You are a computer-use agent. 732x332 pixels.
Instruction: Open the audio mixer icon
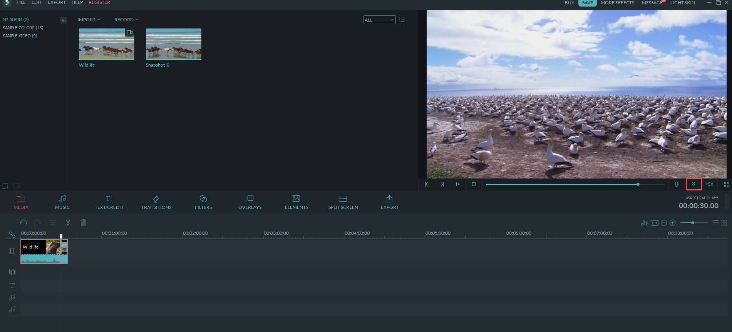(x=645, y=223)
